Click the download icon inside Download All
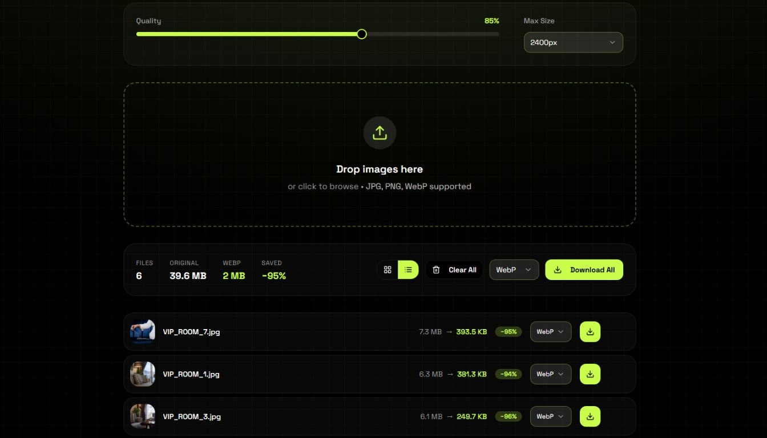The image size is (767, 438). [x=558, y=269]
